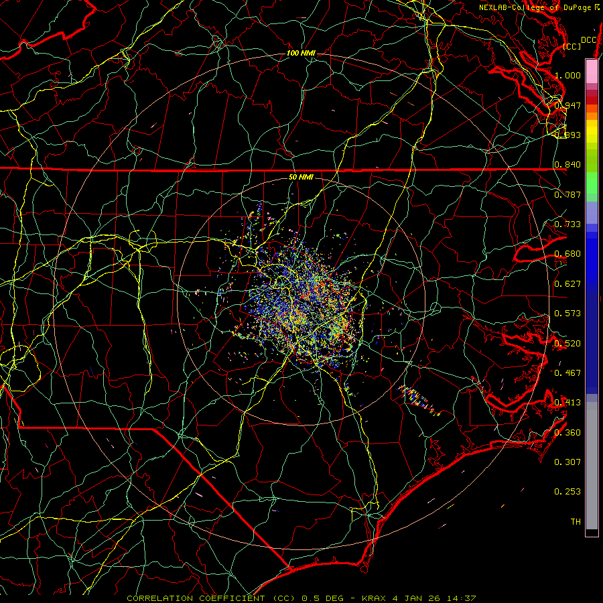Select the 0.573 scale value
Screen dimensions: 603x603
point(567,314)
